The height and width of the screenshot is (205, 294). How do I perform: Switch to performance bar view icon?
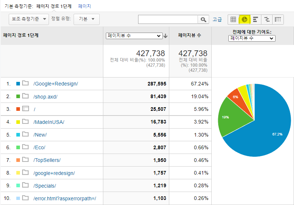256,20
